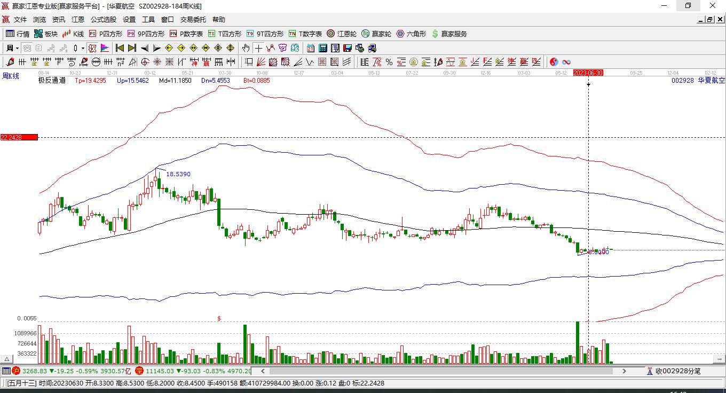
Task: Open 赢家服务 with the dollar icon
Action: pyautogui.click(x=449, y=34)
